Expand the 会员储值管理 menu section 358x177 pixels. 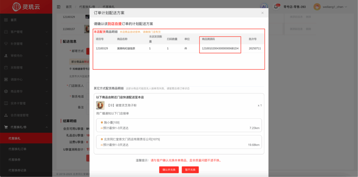point(46,115)
